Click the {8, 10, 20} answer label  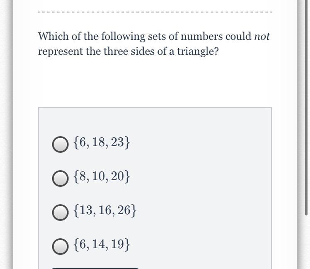coord(102,176)
